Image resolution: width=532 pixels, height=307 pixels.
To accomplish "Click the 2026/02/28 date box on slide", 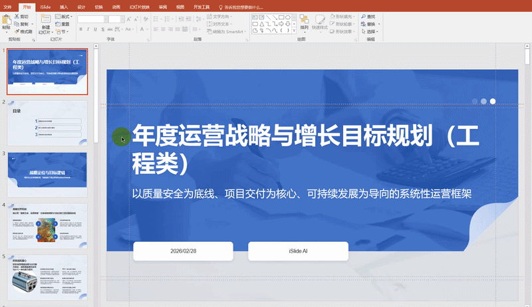I will point(184,251).
